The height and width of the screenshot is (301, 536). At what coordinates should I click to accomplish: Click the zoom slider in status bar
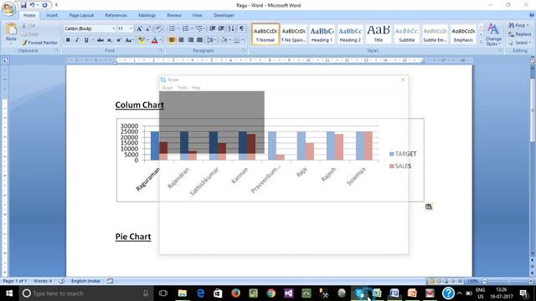point(508,281)
